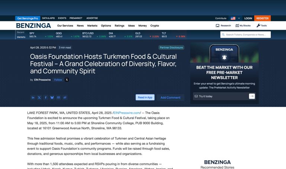Select the GLD ticker
This screenshot has width=286, height=169.
point(147,35)
